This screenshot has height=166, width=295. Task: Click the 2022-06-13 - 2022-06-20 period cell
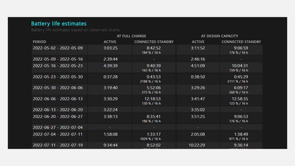(58, 110)
